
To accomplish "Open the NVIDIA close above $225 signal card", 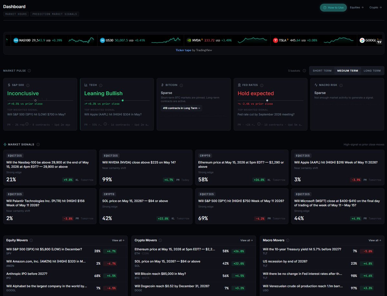I will pyautogui.click(x=146, y=167).
